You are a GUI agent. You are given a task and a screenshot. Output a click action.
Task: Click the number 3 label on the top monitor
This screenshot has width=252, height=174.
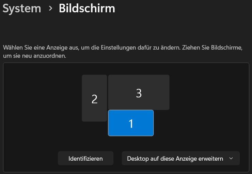(139, 93)
